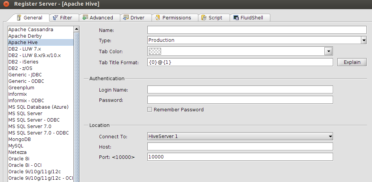This screenshot has width=372, height=182.
Task: Click the Driver tab icon
Action: [126, 17]
